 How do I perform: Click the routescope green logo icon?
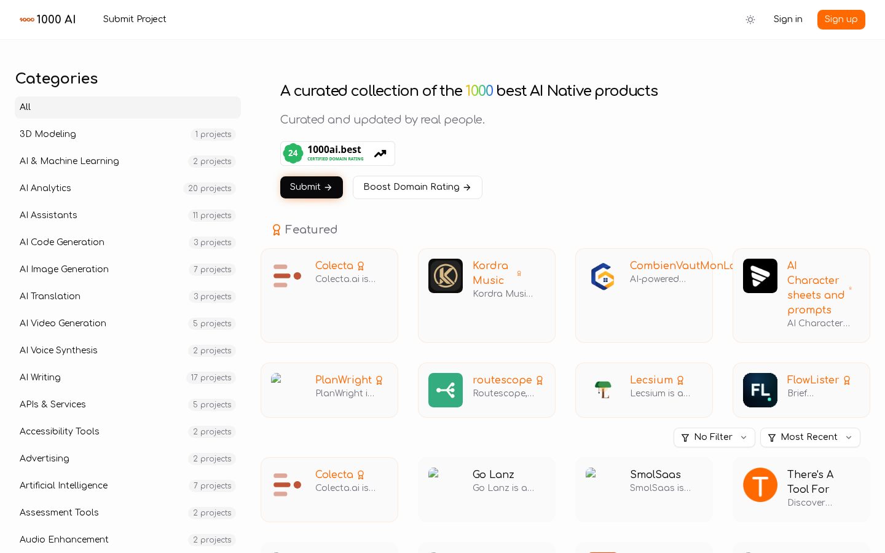click(x=446, y=390)
